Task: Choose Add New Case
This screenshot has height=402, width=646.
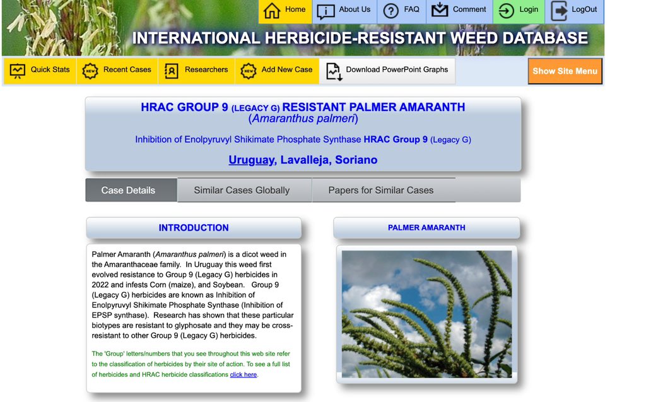Action: 277,71
